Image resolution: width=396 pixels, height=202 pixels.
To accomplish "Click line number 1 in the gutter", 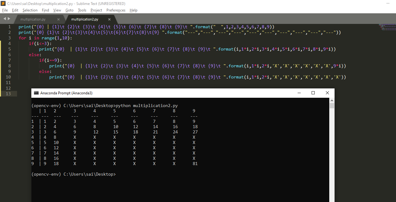I will click(x=10, y=27).
